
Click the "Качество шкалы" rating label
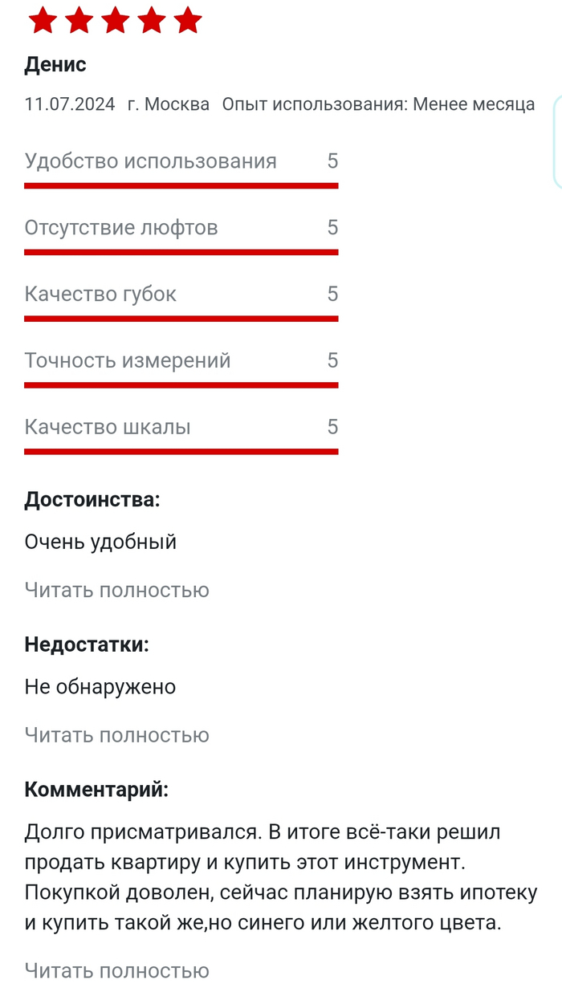pyautogui.click(x=108, y=427)
